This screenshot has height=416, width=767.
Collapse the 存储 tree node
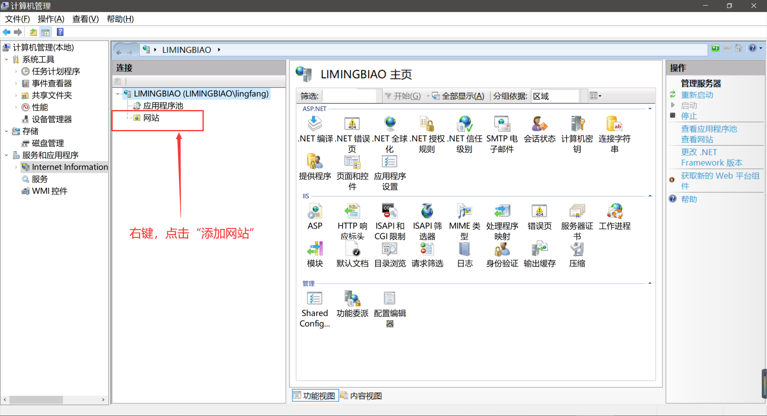[6, 131]
